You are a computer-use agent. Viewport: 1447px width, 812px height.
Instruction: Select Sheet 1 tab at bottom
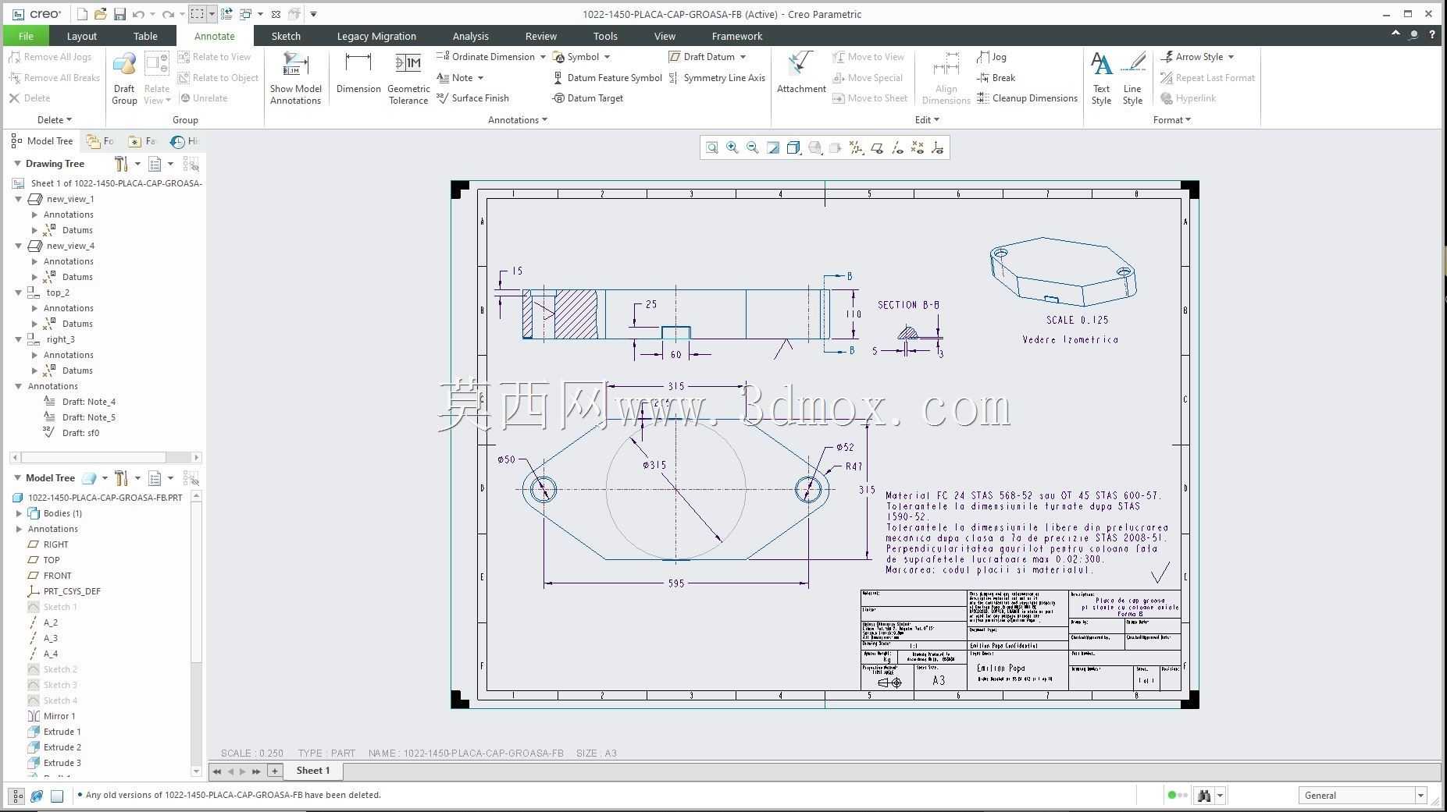(313, 771)
